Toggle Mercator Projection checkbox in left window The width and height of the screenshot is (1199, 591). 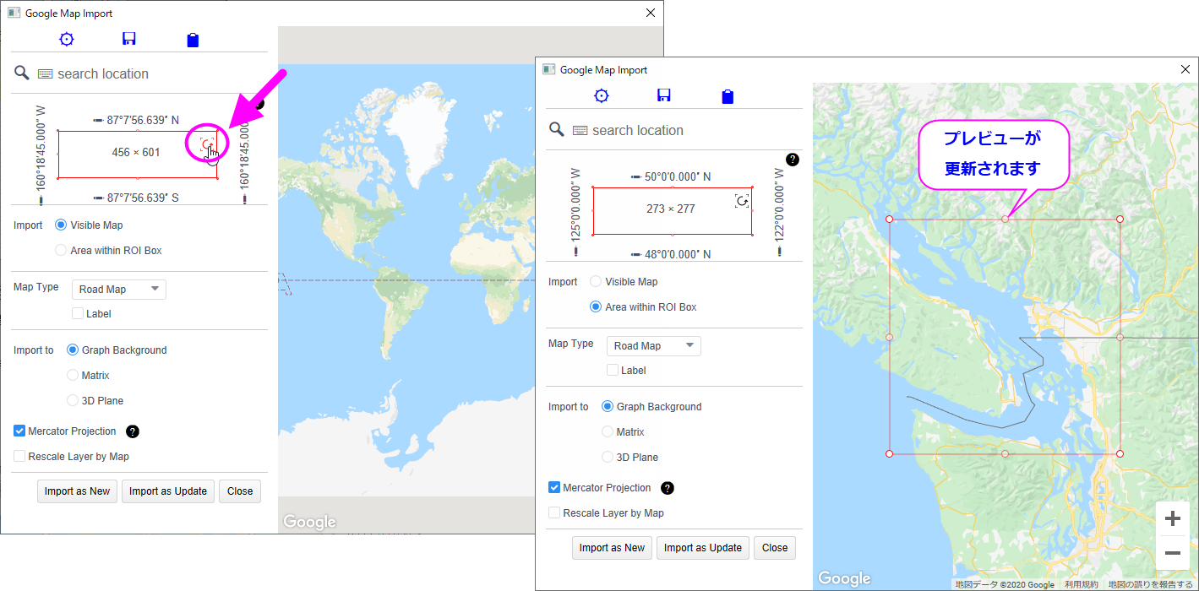(19, 431)
